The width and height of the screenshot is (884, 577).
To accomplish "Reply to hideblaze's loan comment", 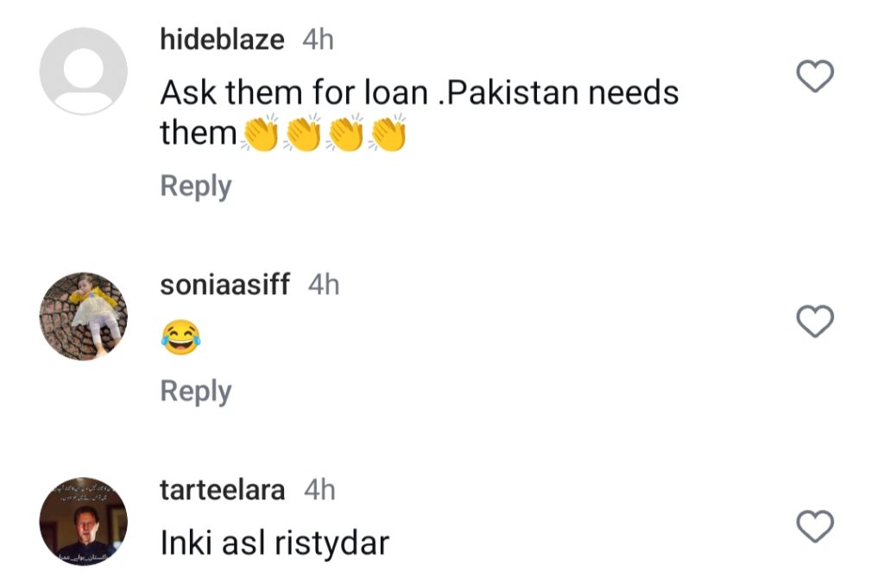I will pyautogui.click(x=196, y=186).
